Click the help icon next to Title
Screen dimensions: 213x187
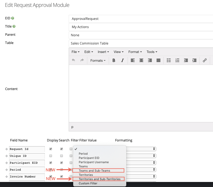point(14,26)
